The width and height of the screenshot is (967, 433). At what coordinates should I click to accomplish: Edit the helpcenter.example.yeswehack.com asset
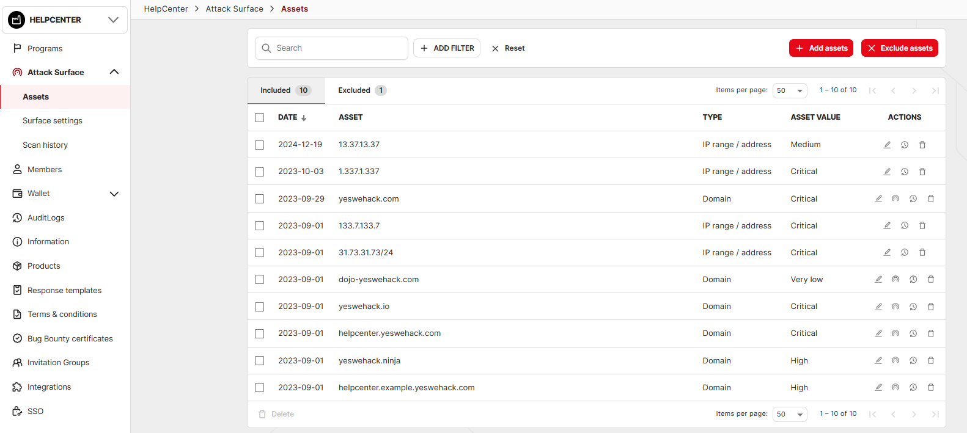[878, 387]
